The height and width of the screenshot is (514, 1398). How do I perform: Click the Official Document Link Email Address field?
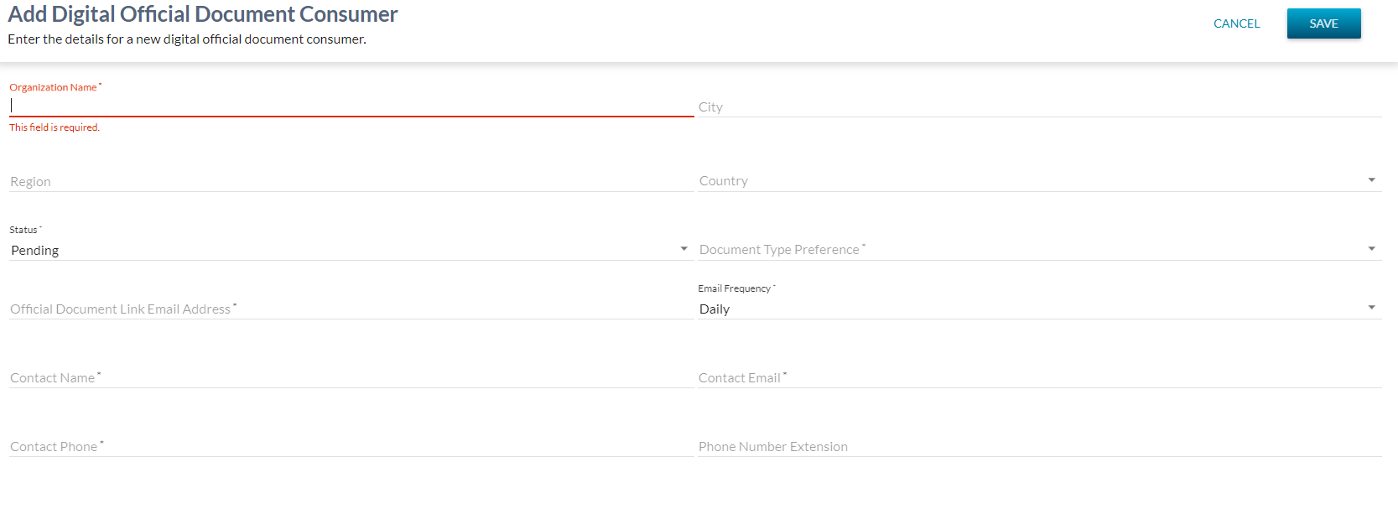(351, 309)
